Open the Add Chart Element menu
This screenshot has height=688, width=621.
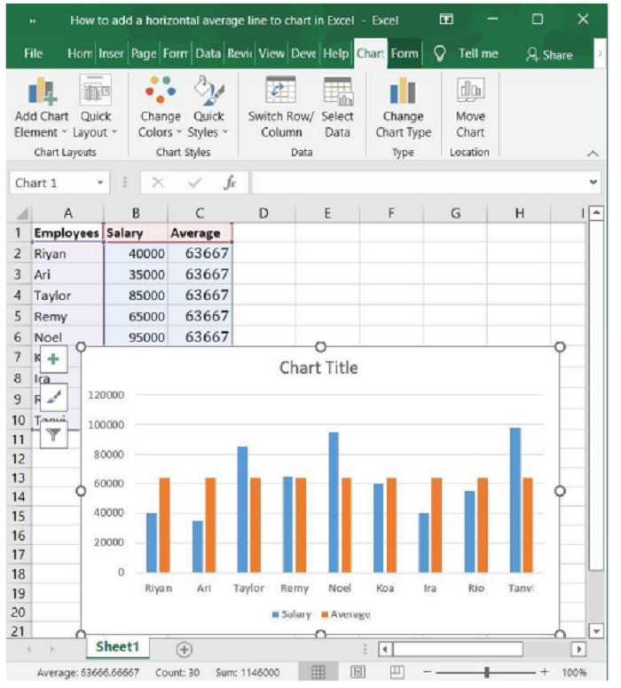[x=41, y=107]
